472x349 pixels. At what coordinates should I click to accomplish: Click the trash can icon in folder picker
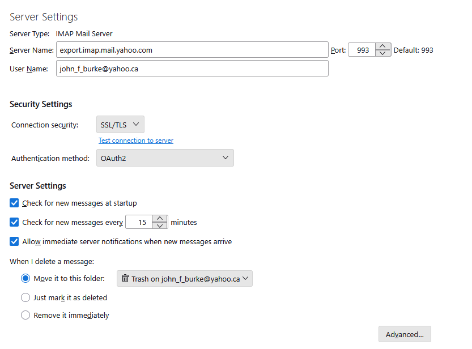[x=125, y=279]
